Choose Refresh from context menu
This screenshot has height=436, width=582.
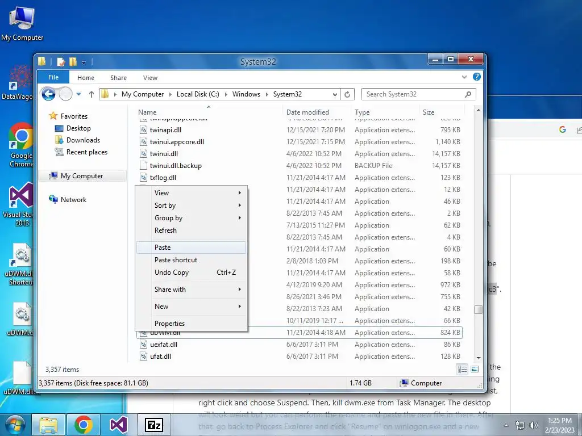[x=191, y=230]
